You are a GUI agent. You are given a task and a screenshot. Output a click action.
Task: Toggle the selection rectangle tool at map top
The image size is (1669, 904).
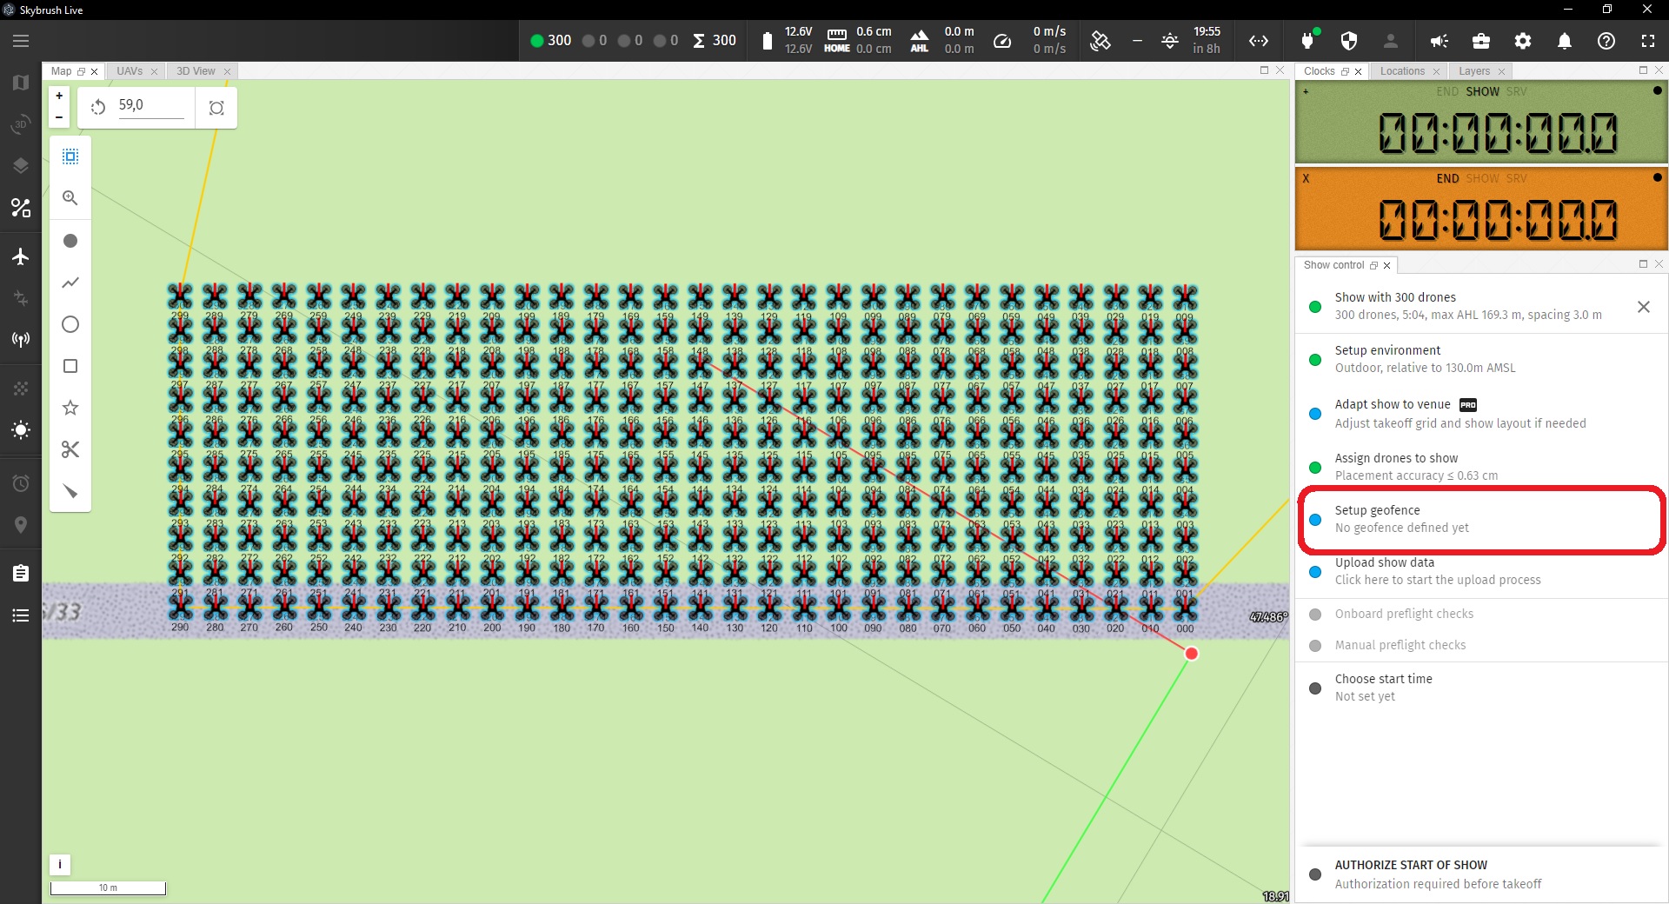point(70,156)
